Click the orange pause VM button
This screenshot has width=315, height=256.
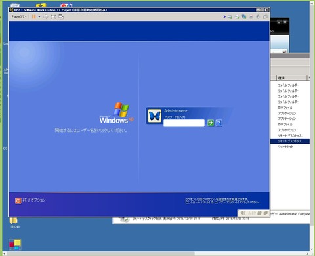34,16
